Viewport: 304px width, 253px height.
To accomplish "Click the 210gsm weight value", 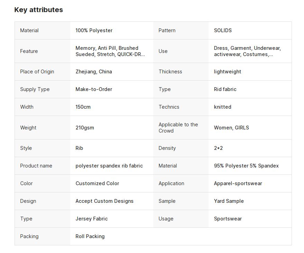I will point(85,128).
